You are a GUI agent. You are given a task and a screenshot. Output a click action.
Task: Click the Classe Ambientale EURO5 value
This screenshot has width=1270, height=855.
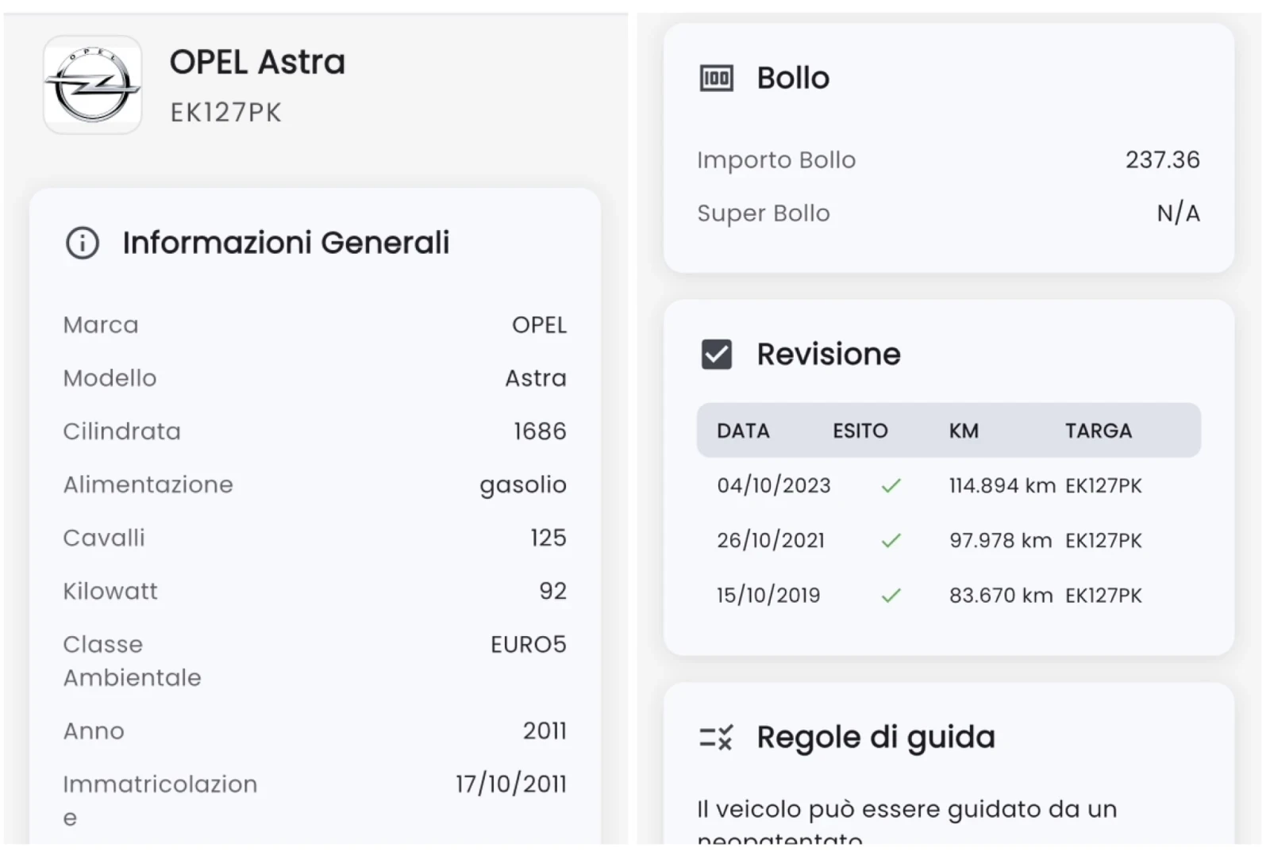(x=528, y=645)
